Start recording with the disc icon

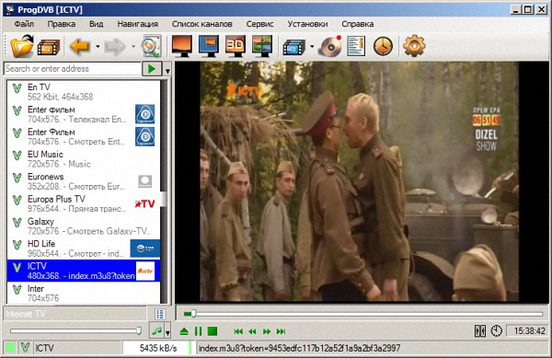click(330, 46)
